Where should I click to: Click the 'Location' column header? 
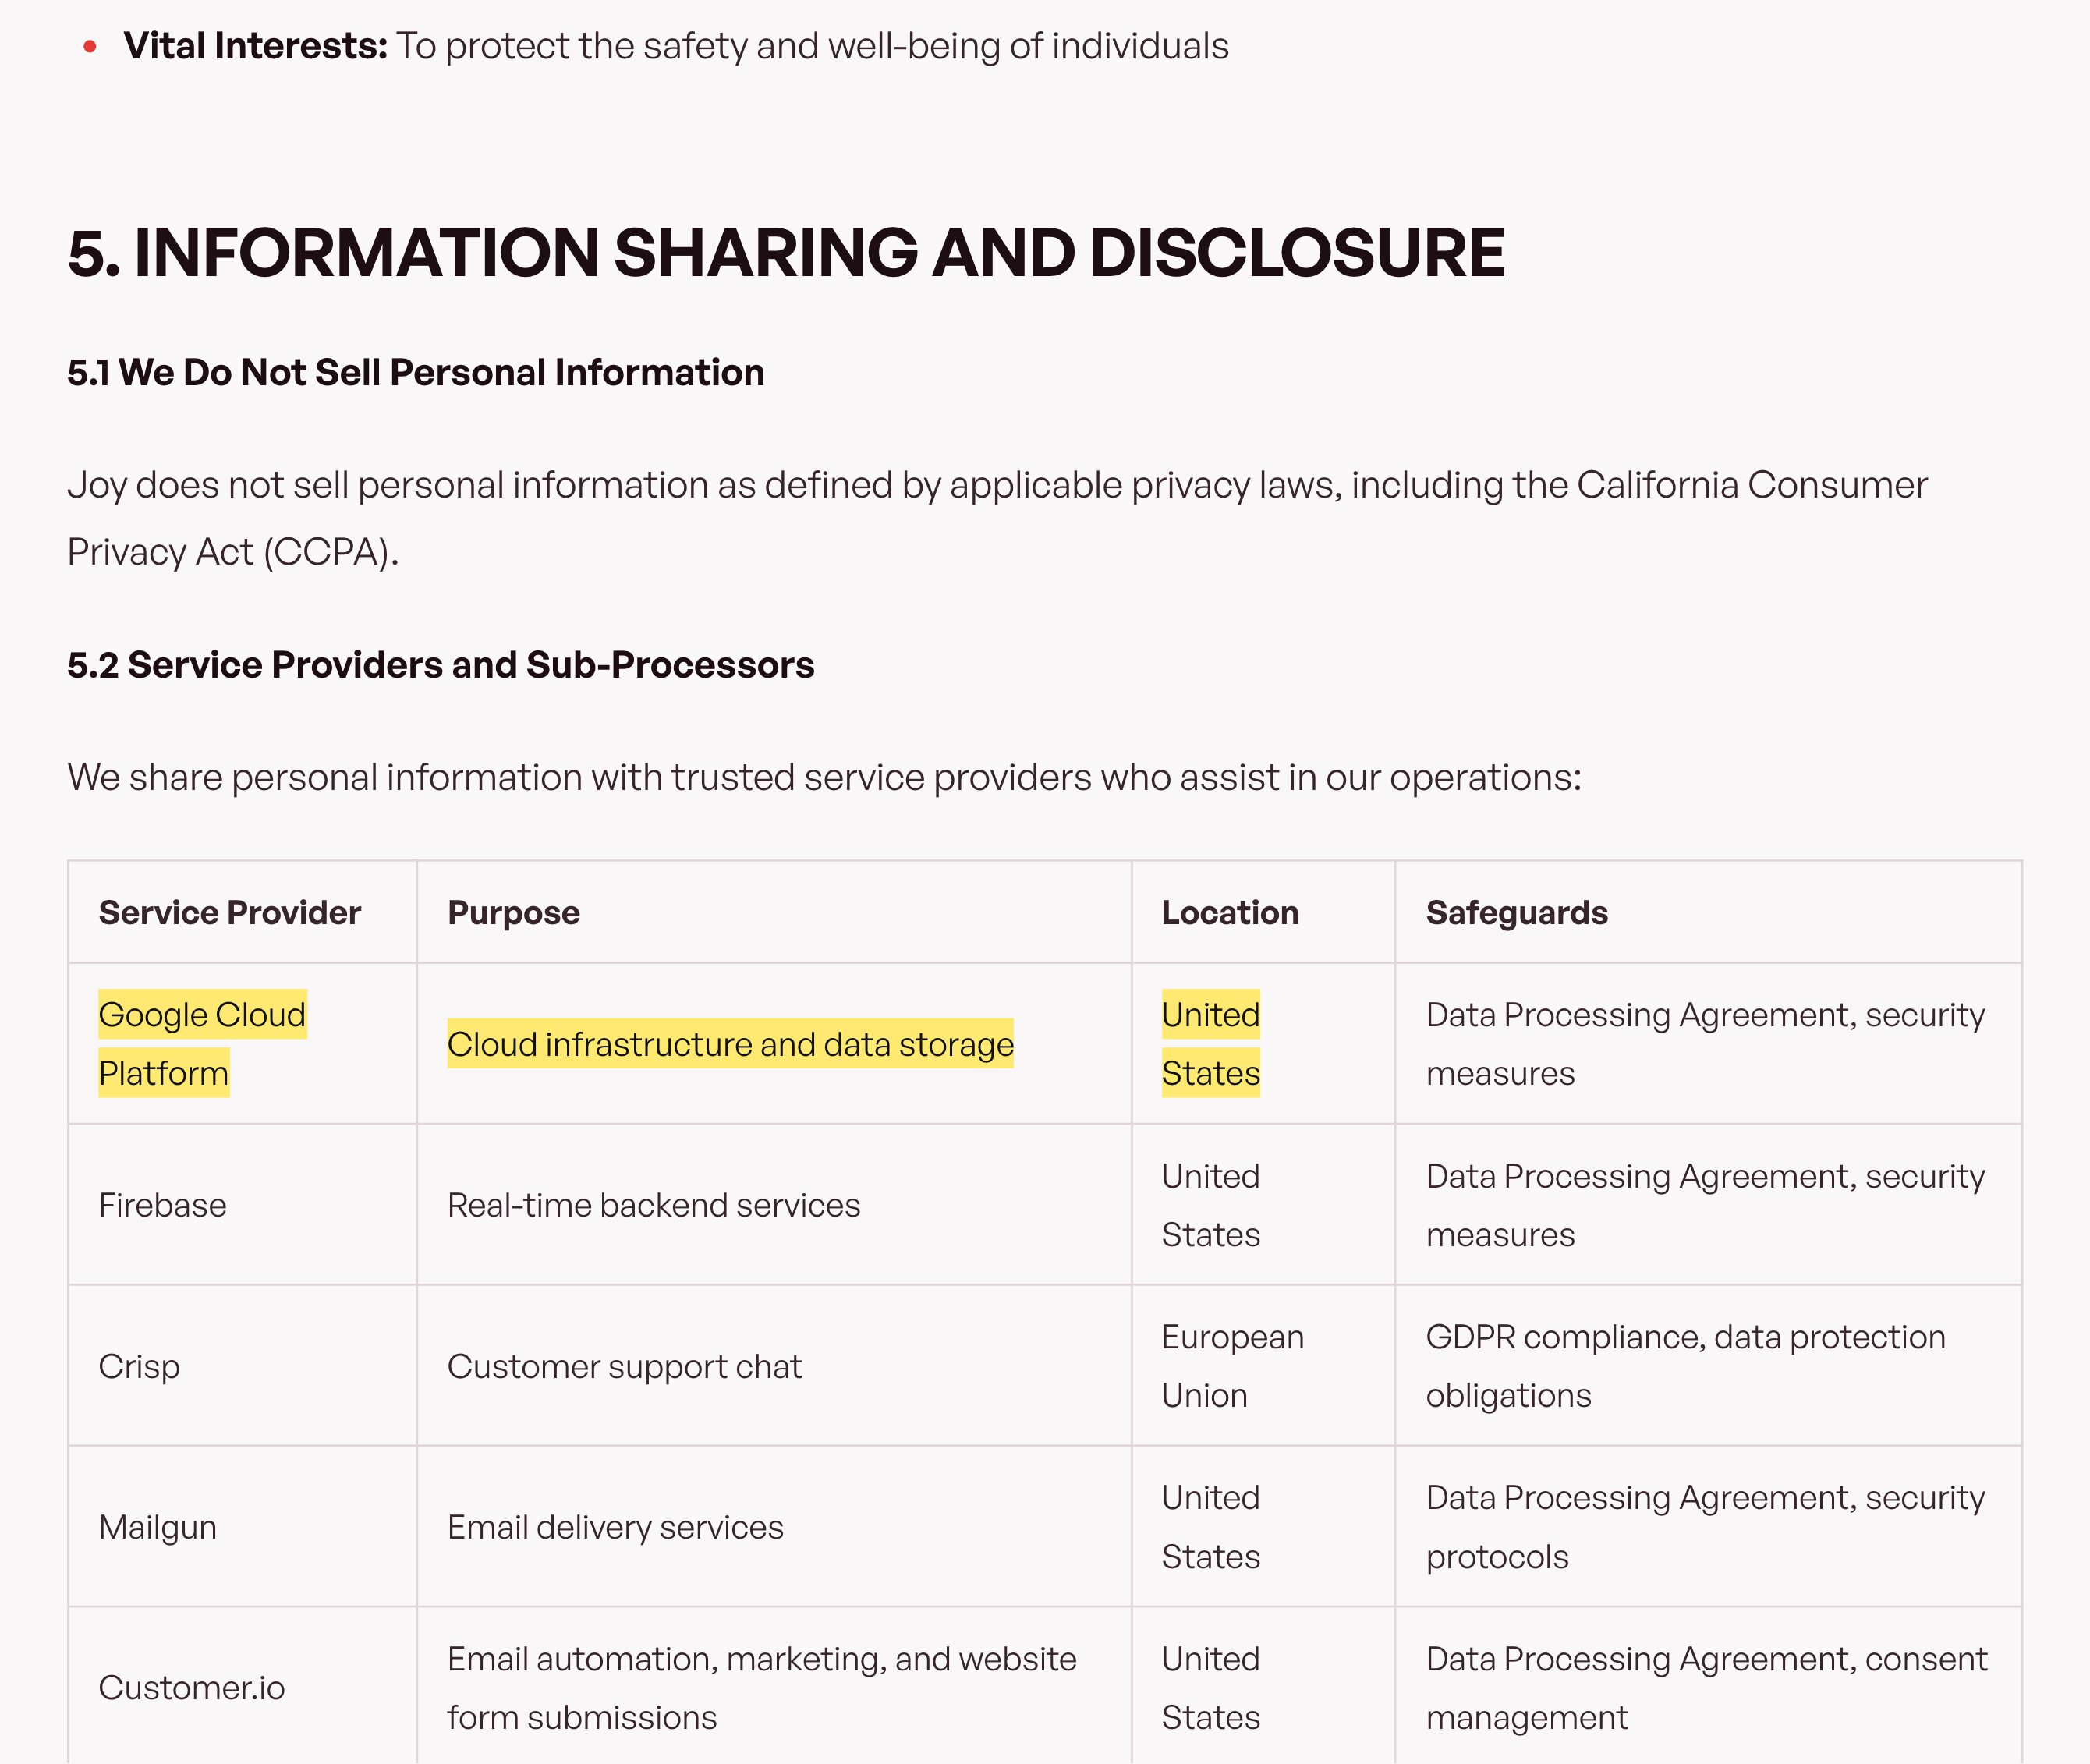(x=1230, y=912)
